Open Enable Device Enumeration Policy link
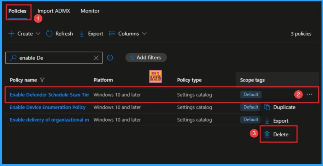The image size is (323, 166). (x=48, y=107)
